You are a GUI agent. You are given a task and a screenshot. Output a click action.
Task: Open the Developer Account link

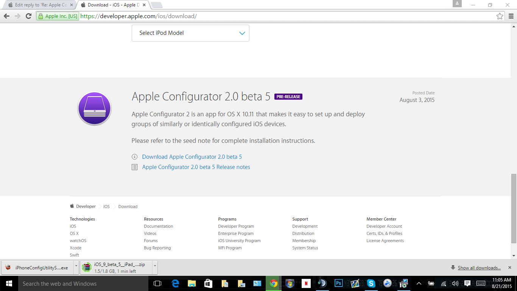click(384, 226)
